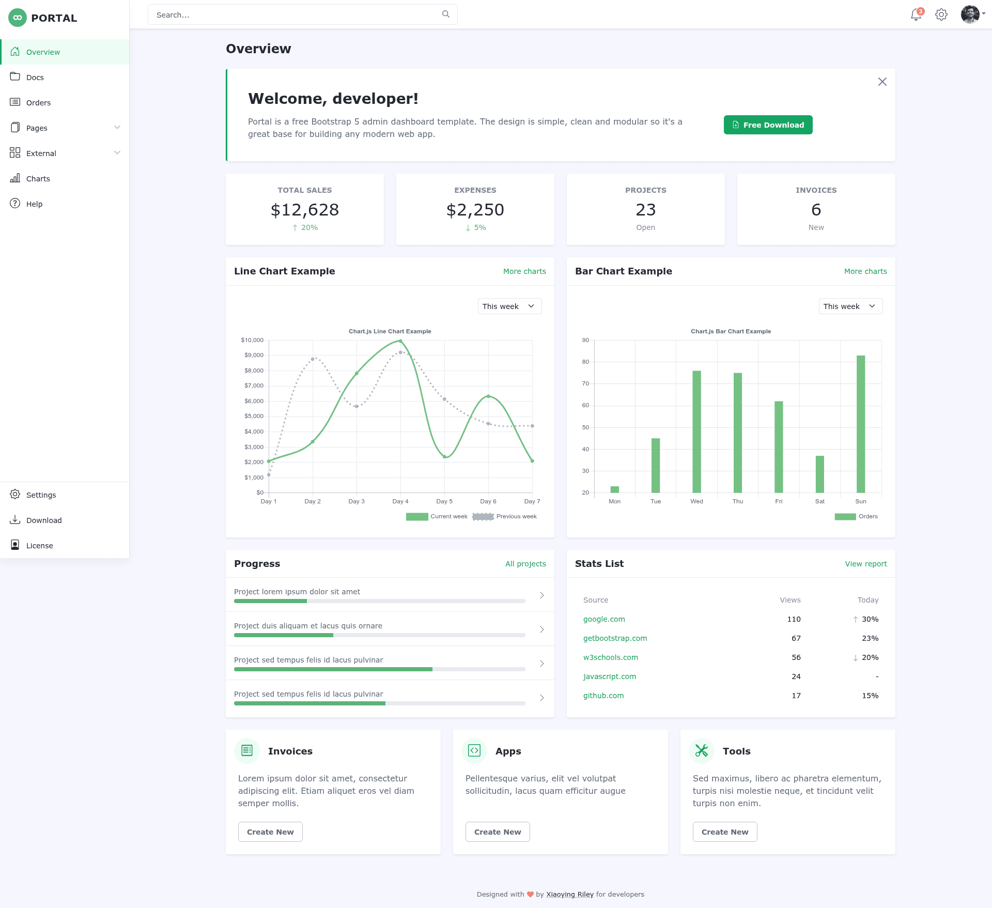Open the line chart This week dropdown
Screen dimensions: 992x908
tap(509, 306)
